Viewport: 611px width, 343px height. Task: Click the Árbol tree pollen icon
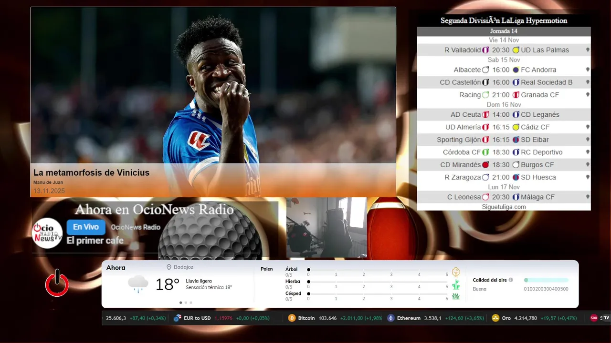pyautogui.click(x=456, y=272)
